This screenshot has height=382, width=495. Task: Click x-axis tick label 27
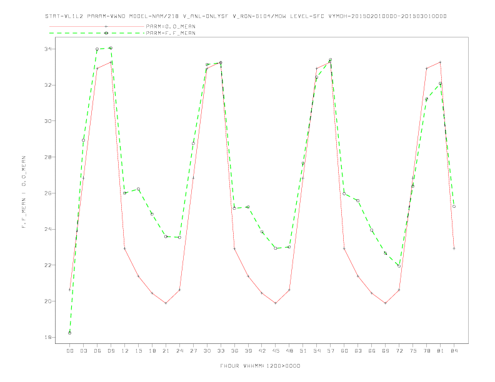(x=193, y=351)
